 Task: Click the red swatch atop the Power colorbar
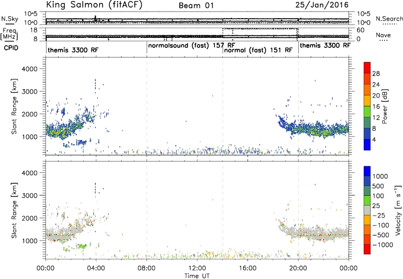367,67
